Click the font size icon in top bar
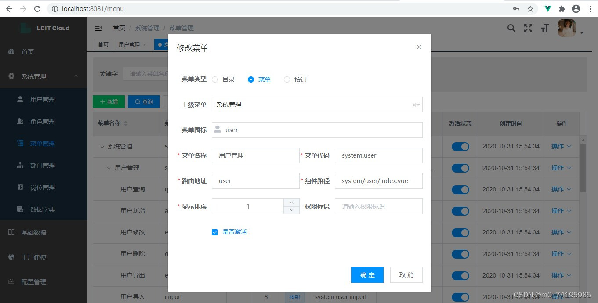The image size is (598, 303). coord(545,28)
